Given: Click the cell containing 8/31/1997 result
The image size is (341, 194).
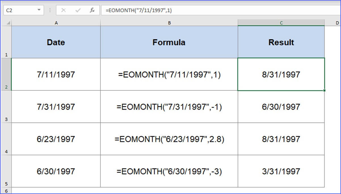Looking at the screenshot, I should [x=281, y=75].
